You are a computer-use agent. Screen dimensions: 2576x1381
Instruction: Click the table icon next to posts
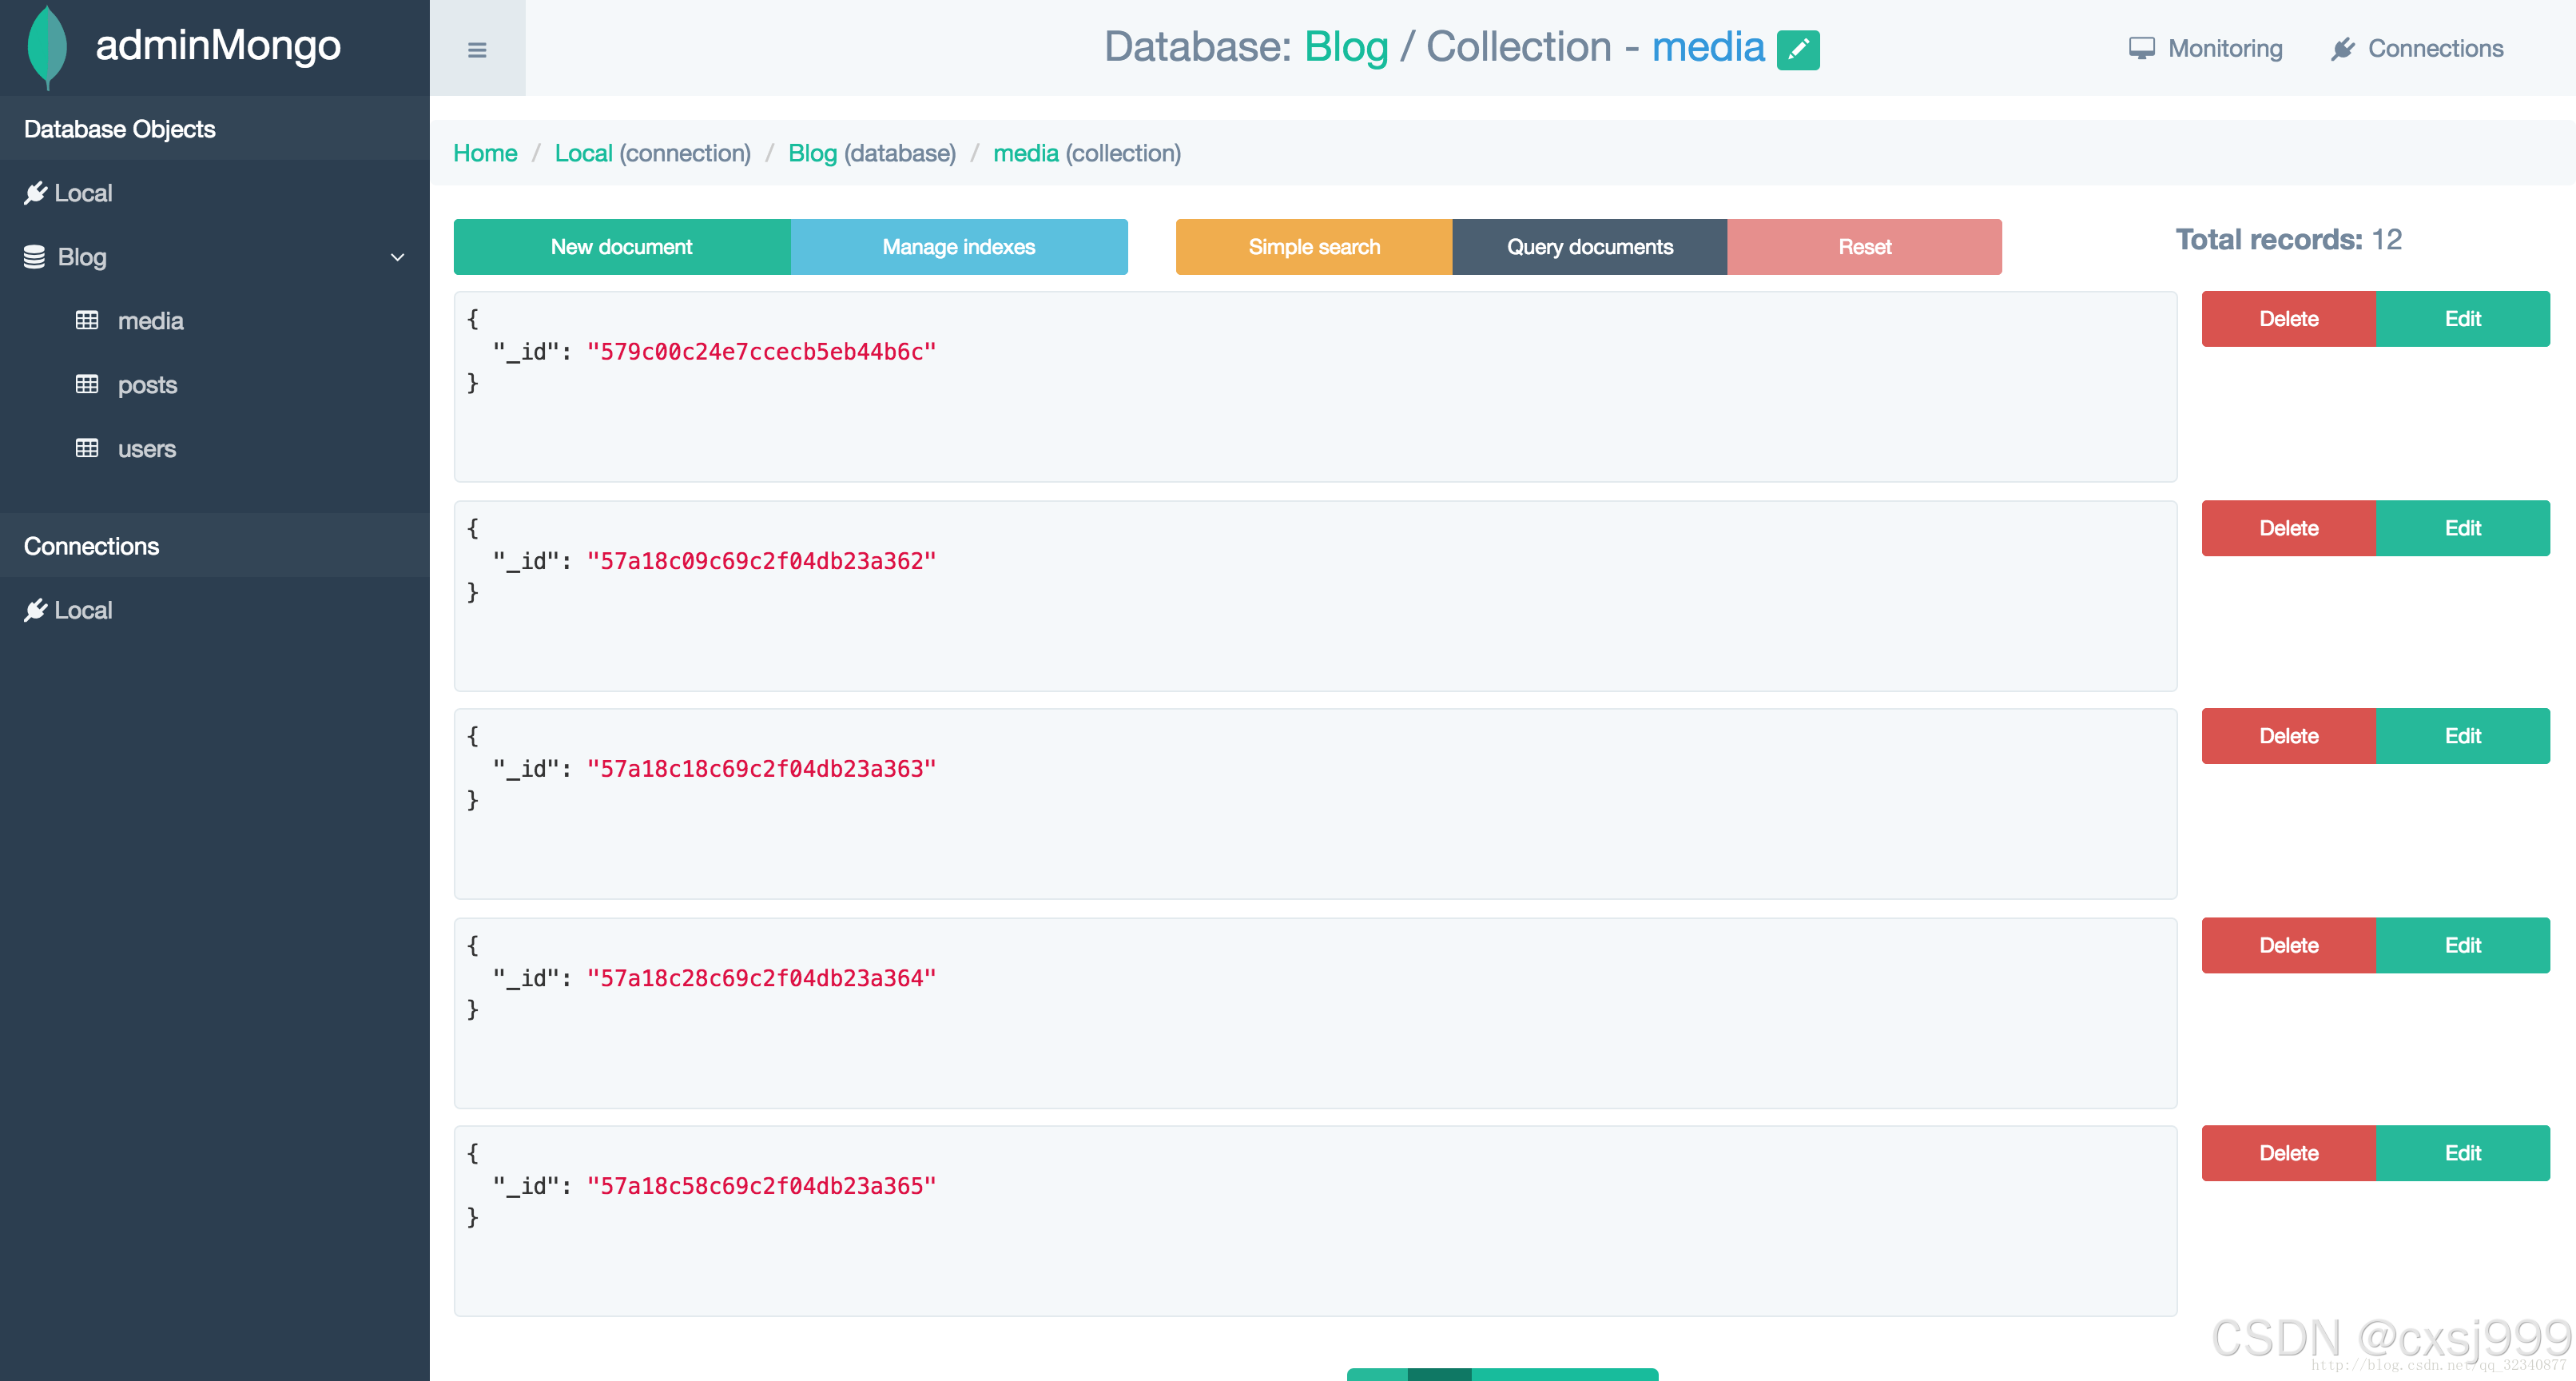[x=87, y=384]
